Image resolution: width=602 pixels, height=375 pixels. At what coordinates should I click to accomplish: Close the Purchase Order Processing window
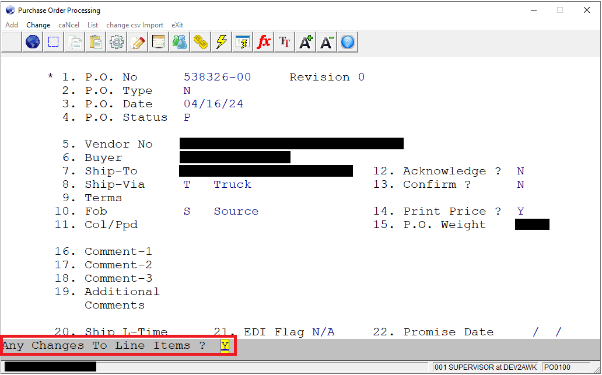pyautogui.click(x=587, y=10)
